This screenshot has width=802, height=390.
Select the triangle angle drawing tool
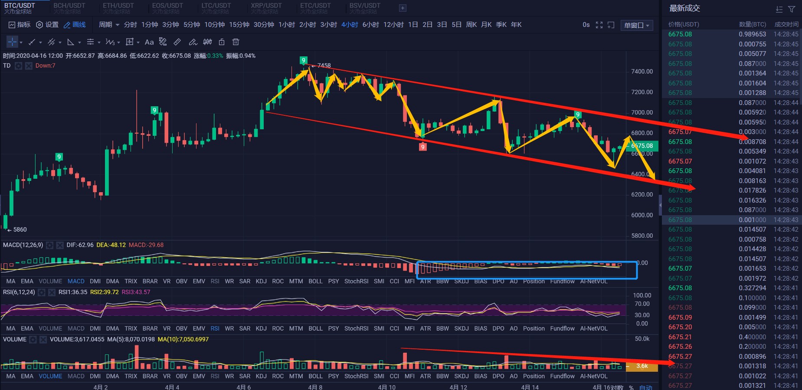click(71, 42)
